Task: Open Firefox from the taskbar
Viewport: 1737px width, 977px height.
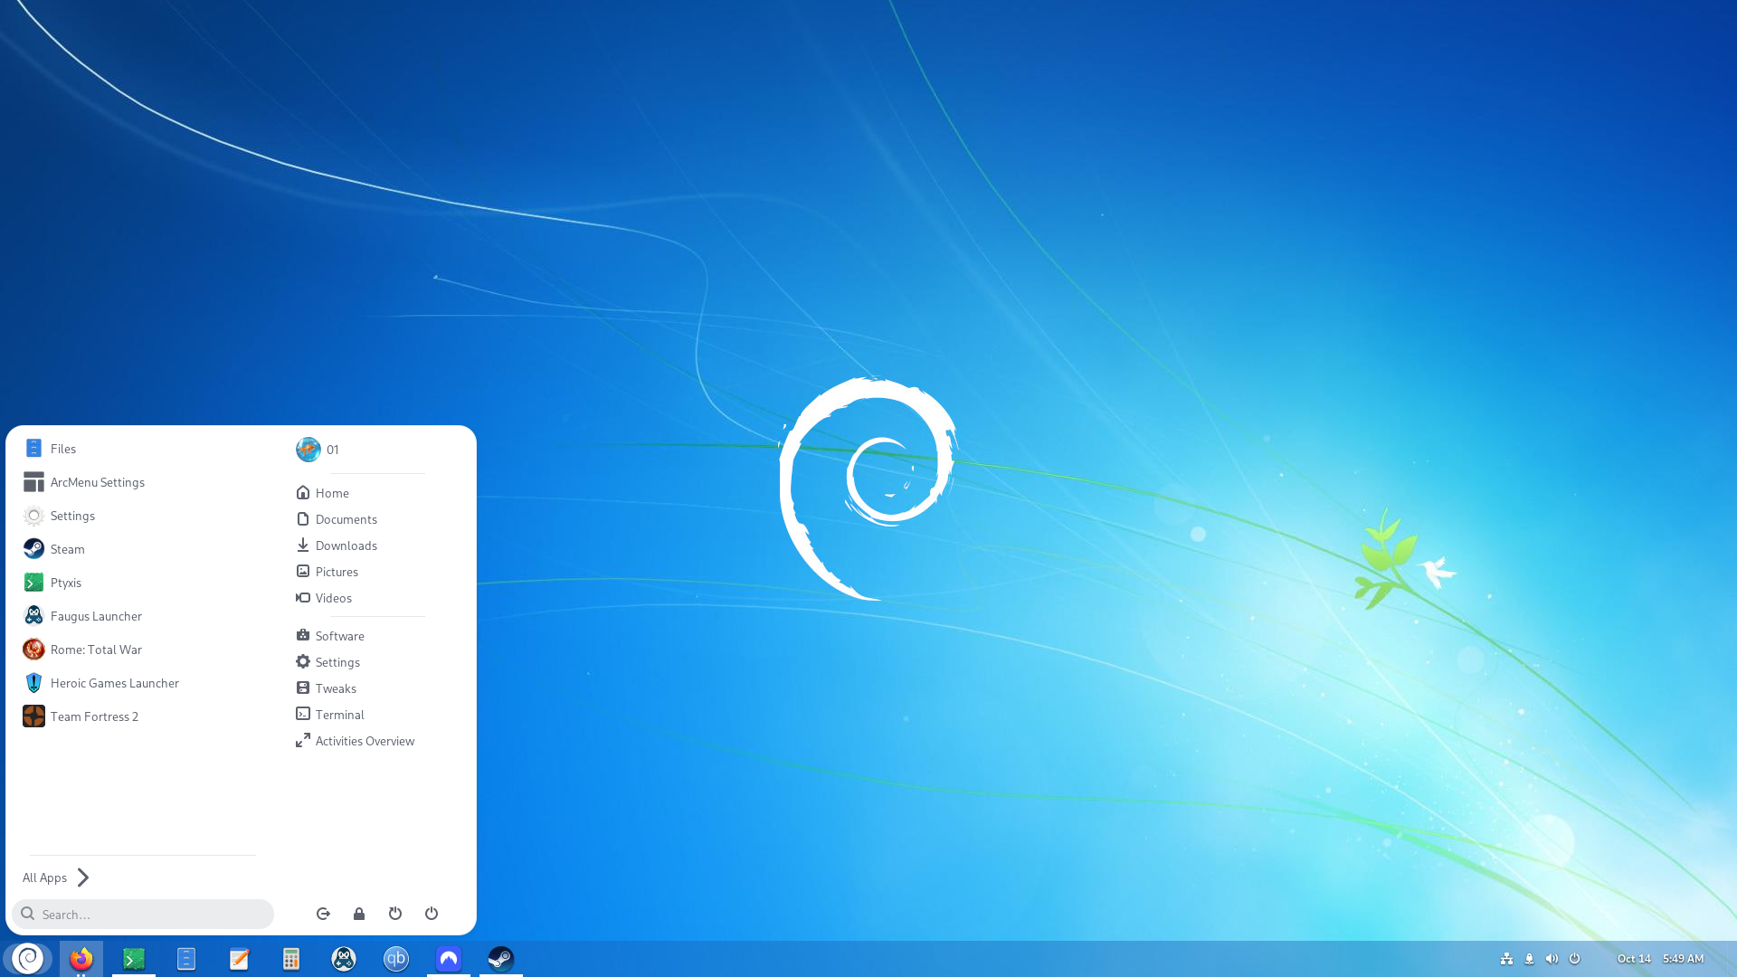Action: [81, 958]
